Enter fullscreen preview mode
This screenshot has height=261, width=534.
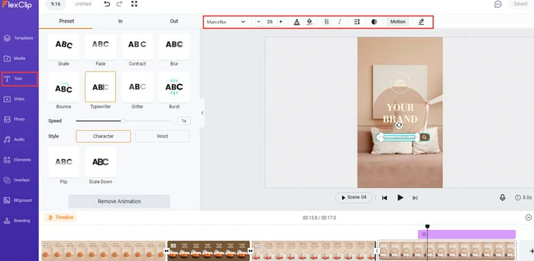(134, 4)
